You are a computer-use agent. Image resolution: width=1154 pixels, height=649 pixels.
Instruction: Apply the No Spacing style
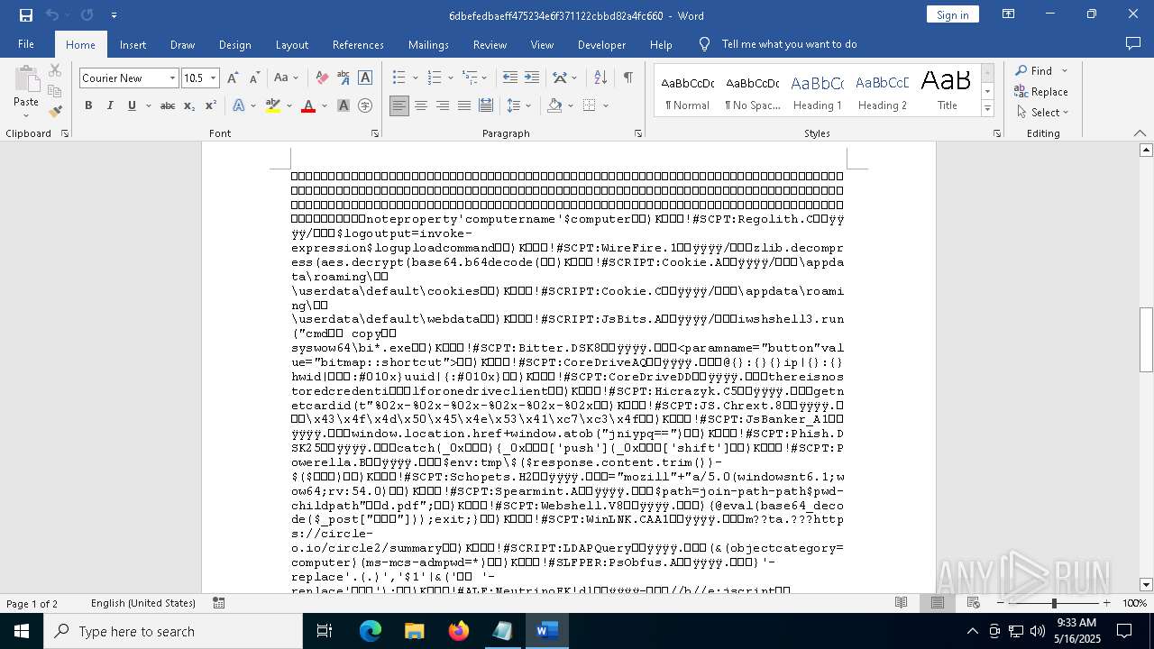pos(752,92)
